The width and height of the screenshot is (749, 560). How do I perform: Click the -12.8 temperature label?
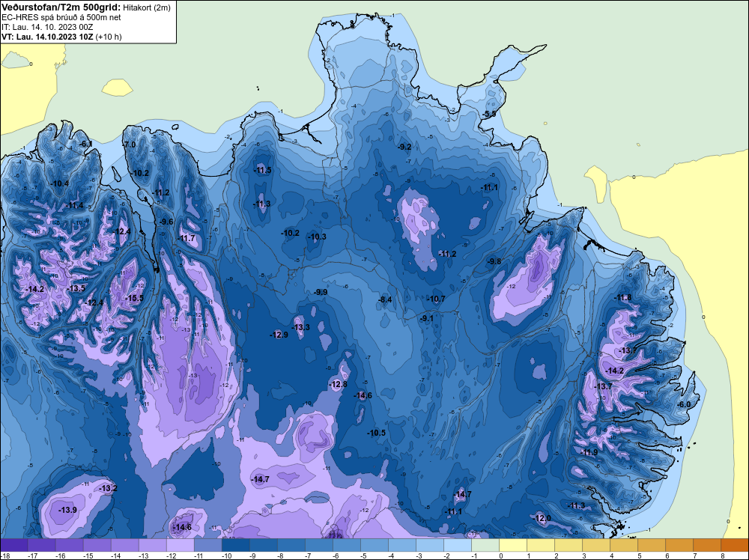[339, 384]
